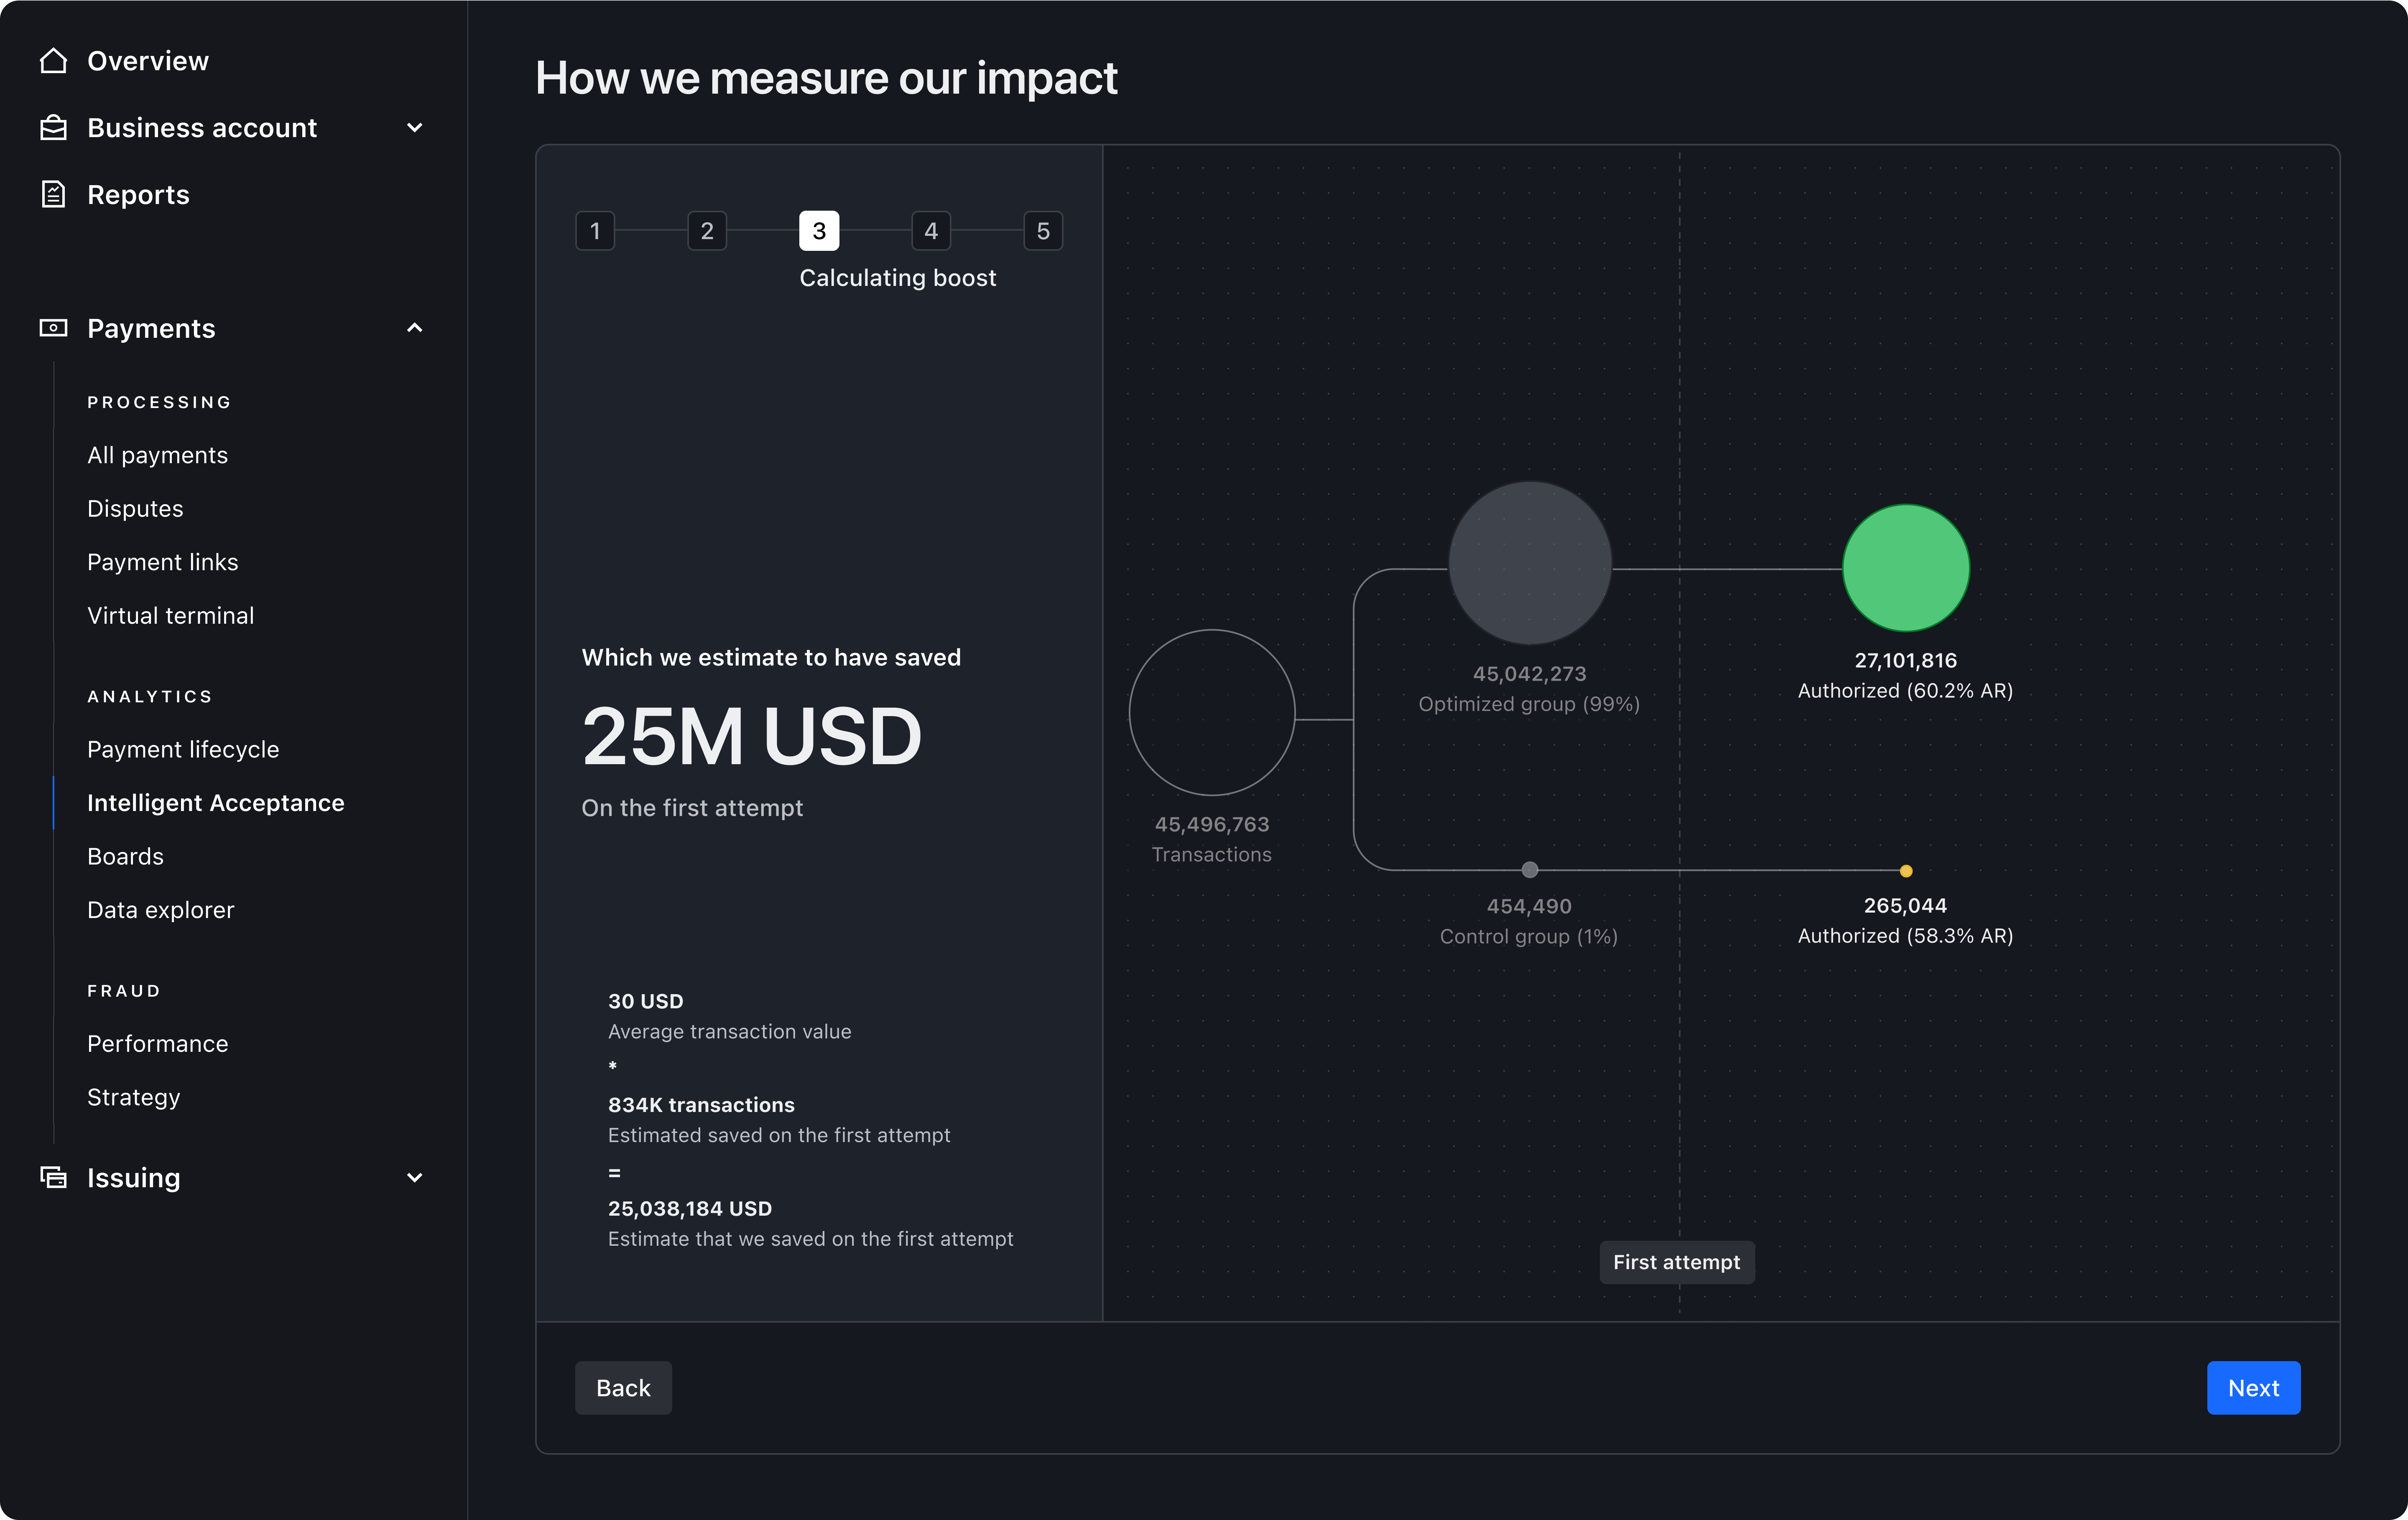Open the Overview page
Viewport: 2408px width, 1520px height.
click(148, 61)
